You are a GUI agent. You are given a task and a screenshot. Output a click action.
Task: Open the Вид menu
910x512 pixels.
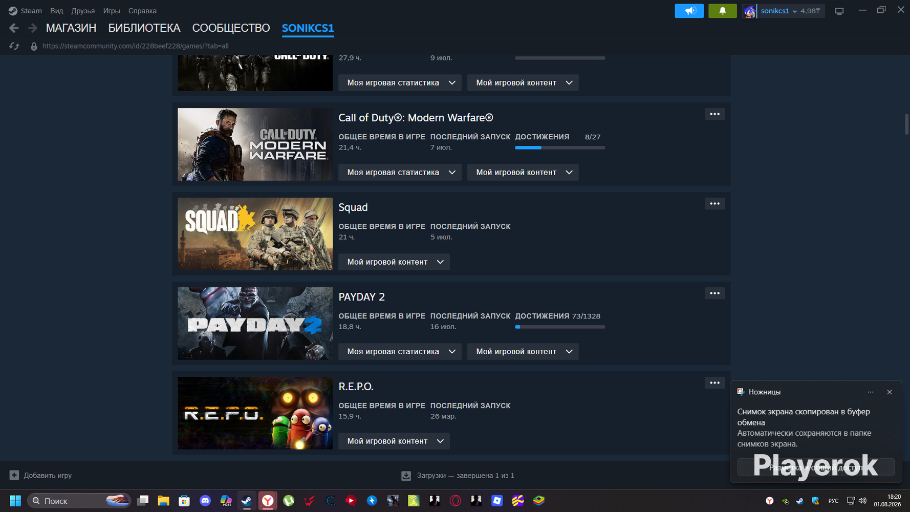coord(57,11)
